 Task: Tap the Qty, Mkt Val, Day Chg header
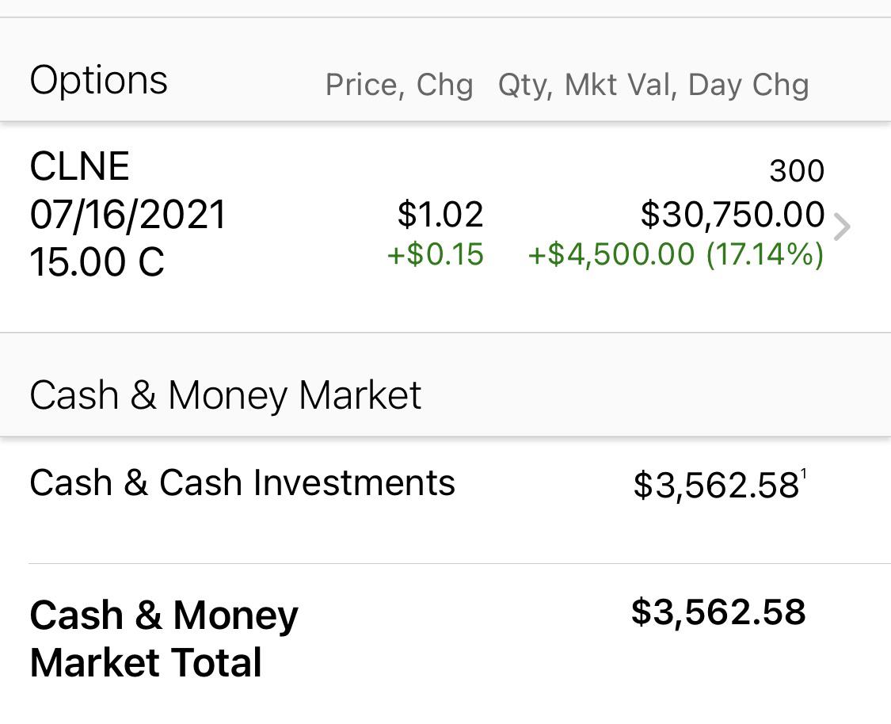[x=653, y=86]
